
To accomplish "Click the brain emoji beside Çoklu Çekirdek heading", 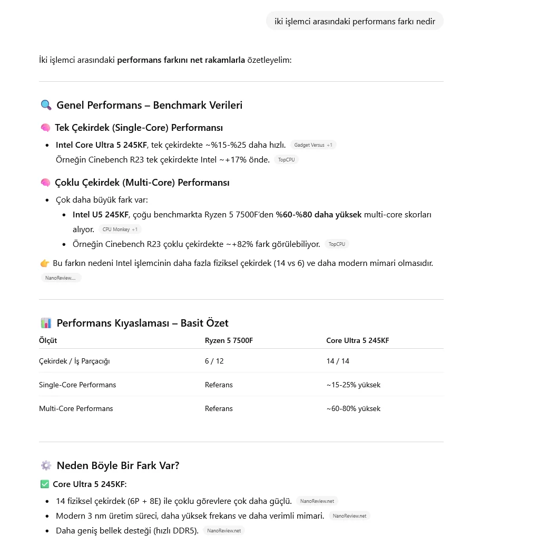I will click(45, 183).
